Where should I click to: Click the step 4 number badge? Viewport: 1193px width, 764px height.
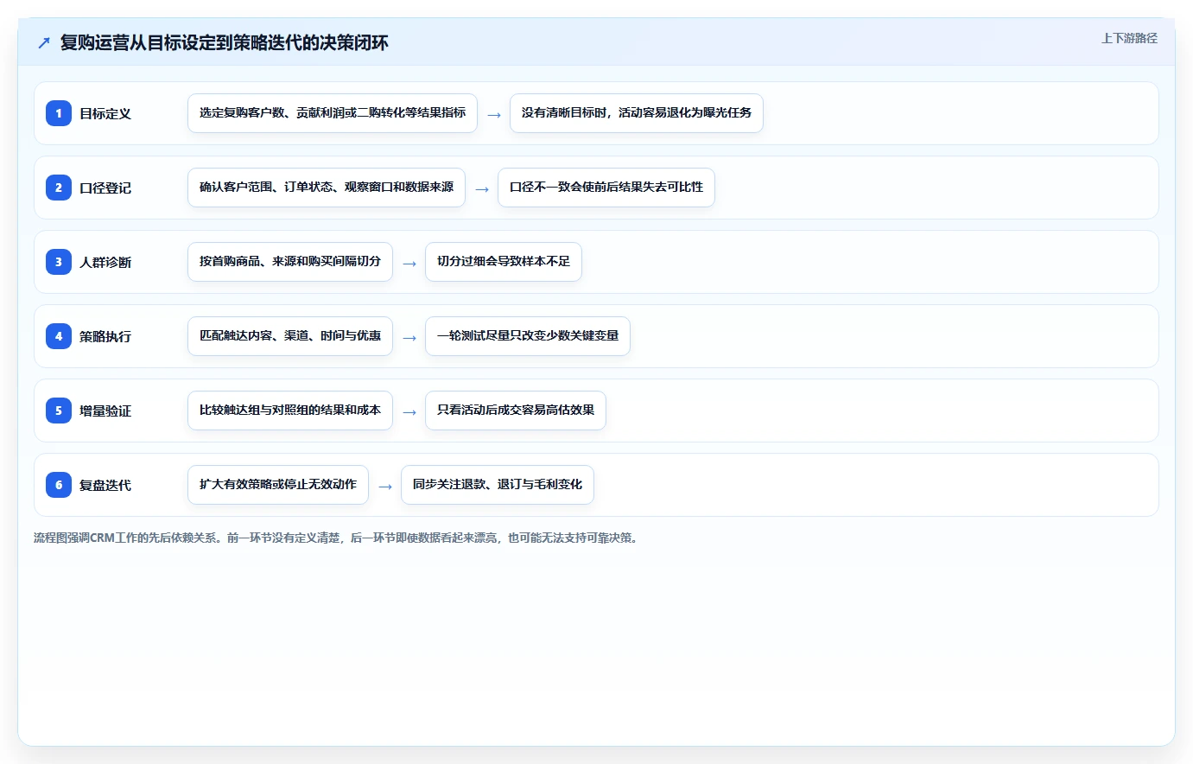coord(59,336)
